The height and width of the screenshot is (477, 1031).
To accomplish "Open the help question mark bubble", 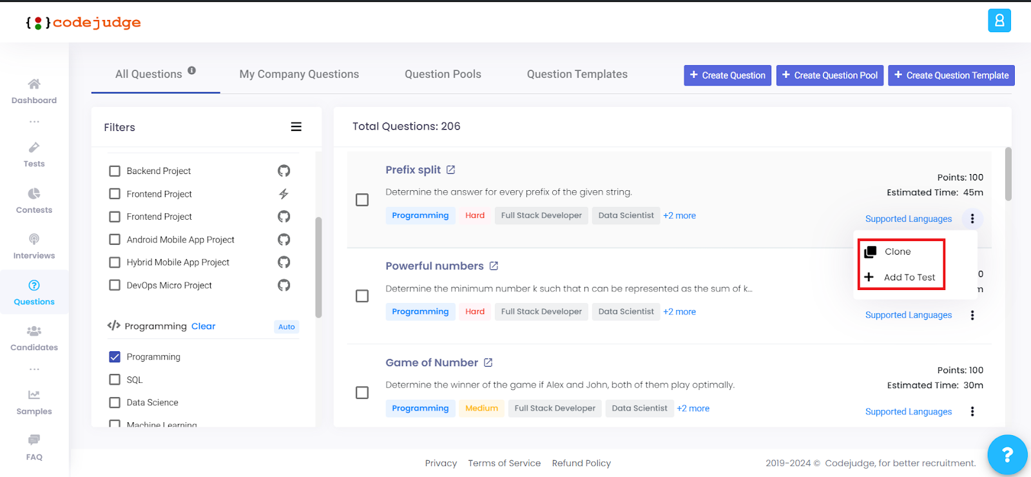I will coord(1007,455).
